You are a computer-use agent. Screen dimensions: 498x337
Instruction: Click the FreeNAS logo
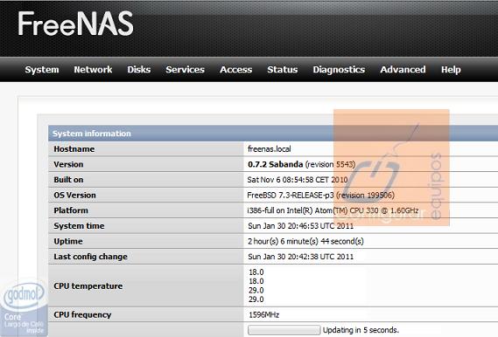pos(75,24)
